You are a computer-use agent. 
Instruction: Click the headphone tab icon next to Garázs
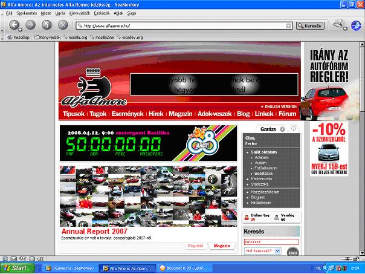(294, 129)
